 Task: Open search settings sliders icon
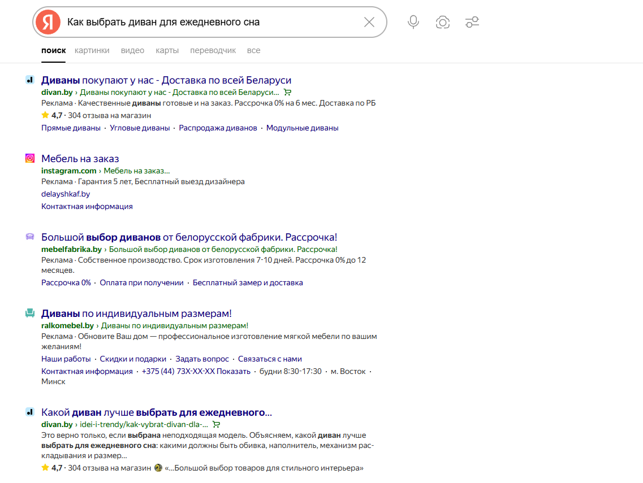tap(472, 22)
